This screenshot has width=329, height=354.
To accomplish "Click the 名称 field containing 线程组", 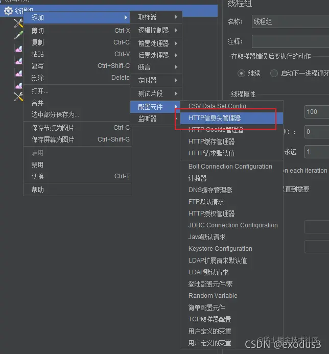I will [290, 21].
